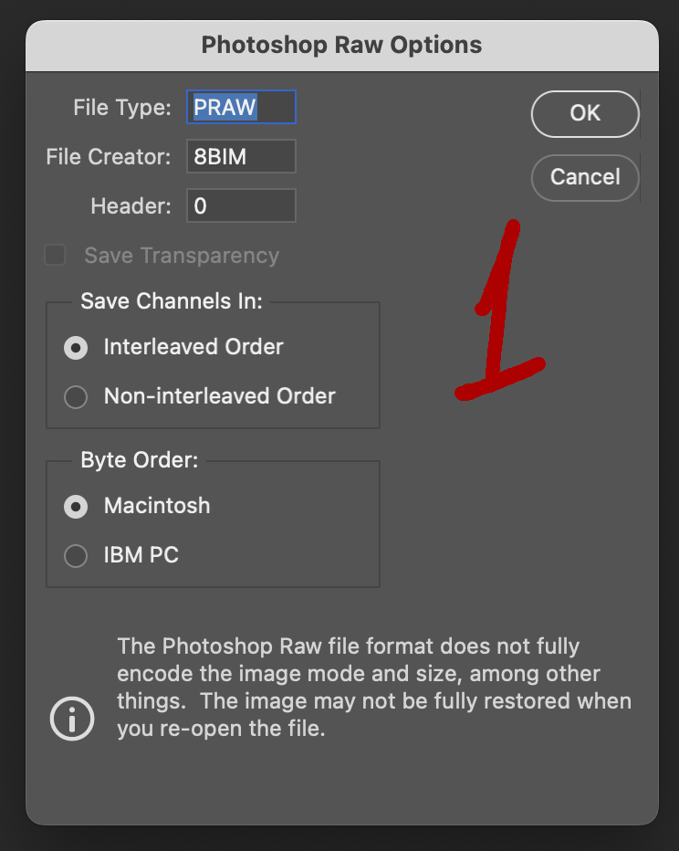Dismiss the dialog using Cancel
The image size is (679, 851).
click(584, 177)
